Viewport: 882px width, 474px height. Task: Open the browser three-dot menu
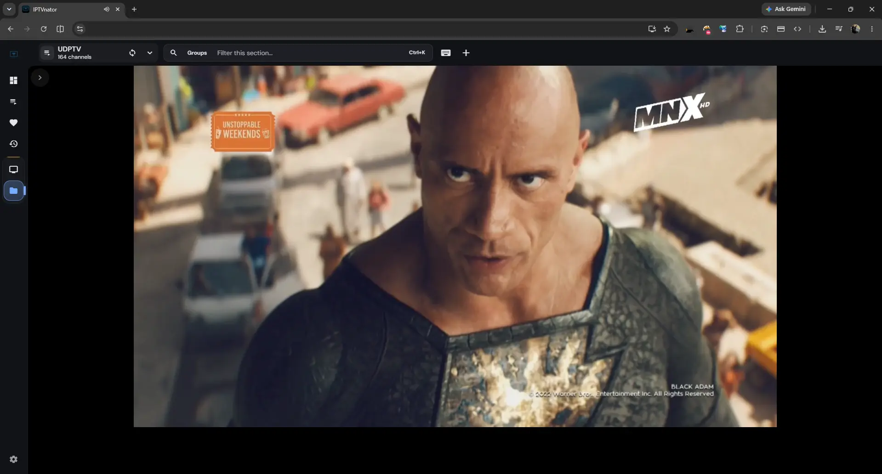tap(872, 29)
